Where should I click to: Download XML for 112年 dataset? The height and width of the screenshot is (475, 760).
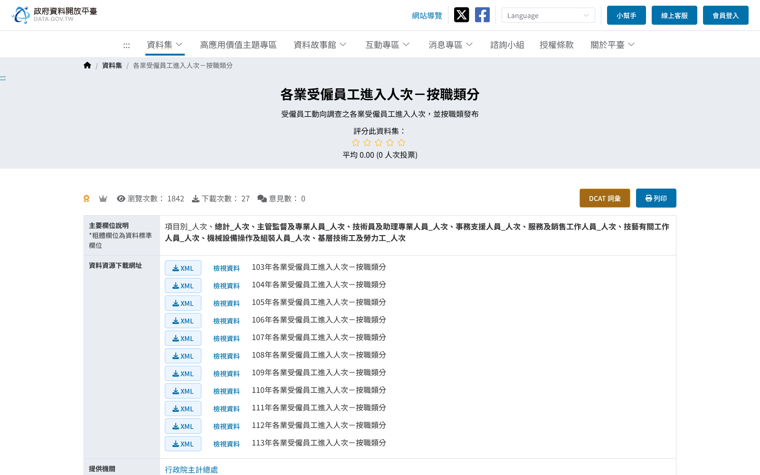tap(183, 426)
